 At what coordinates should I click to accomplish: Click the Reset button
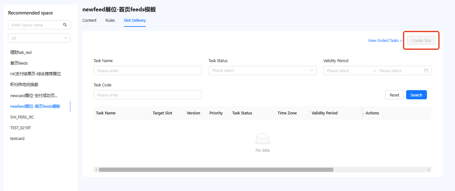click(394, 95)
